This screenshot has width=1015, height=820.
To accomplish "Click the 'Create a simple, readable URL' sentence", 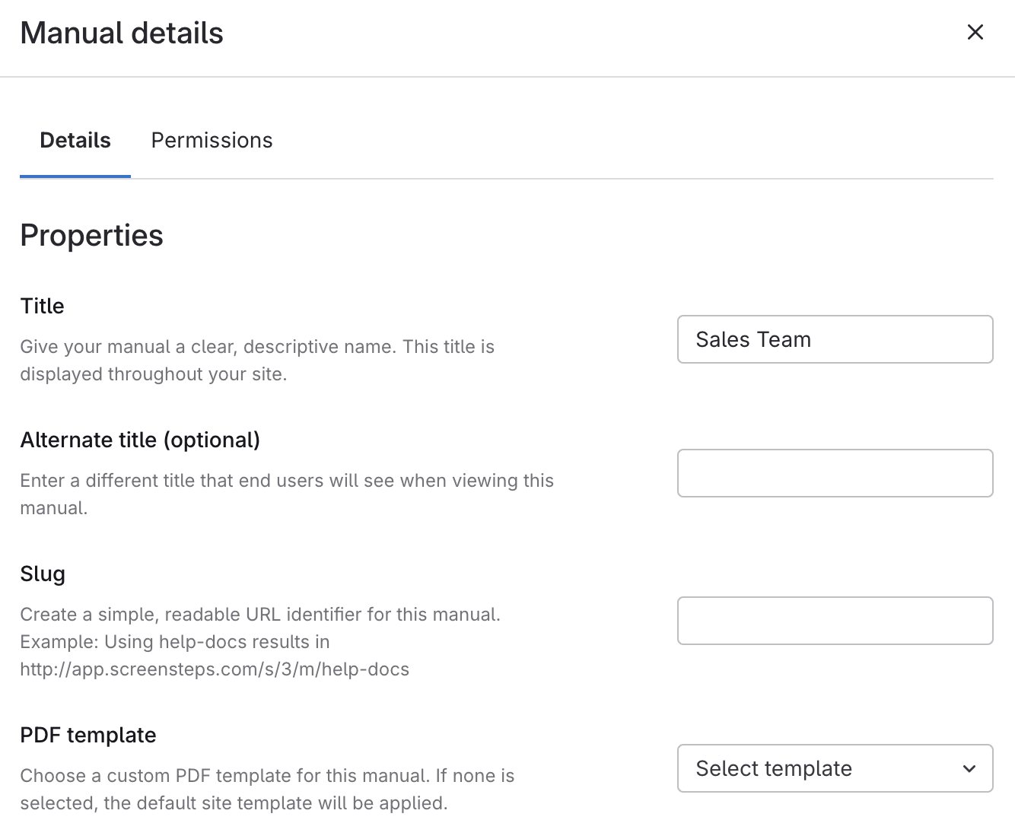I will (x=260, y=615).
